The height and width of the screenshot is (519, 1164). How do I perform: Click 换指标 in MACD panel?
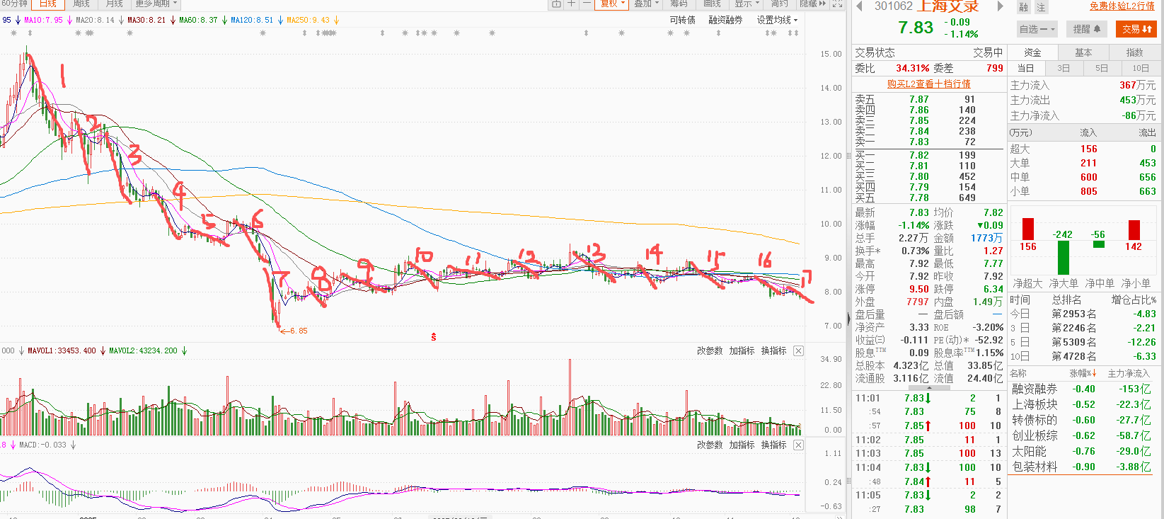tap(773, 445)
